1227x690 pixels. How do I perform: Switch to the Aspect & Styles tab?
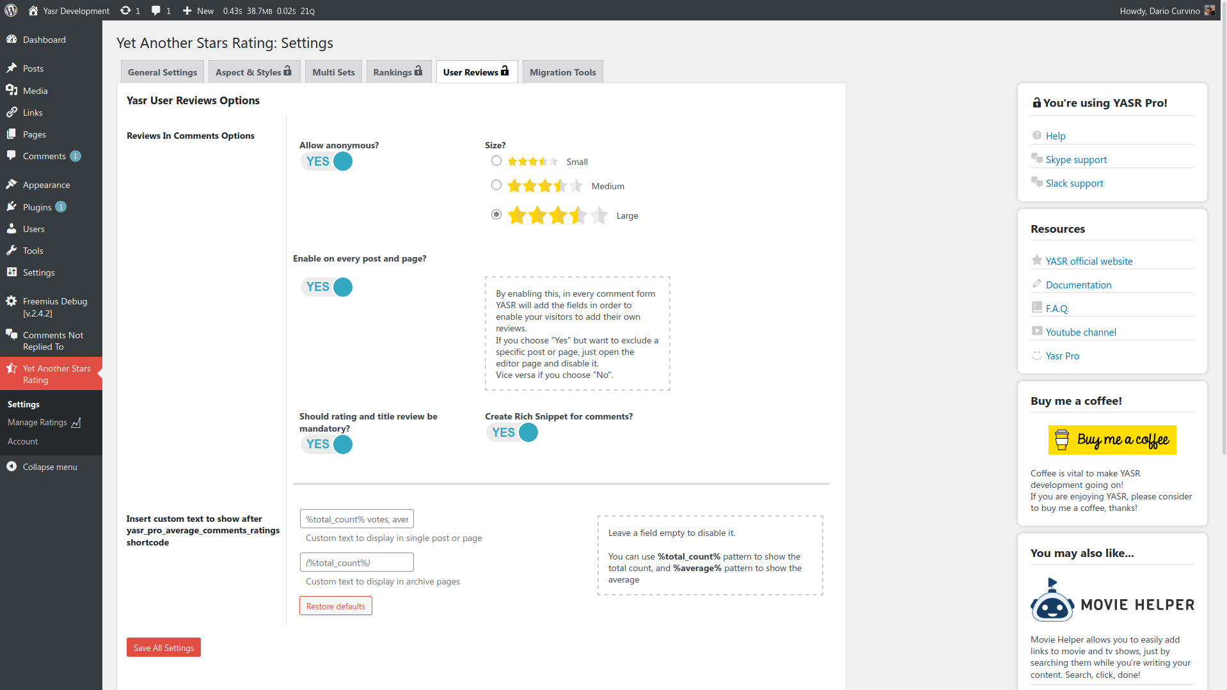(253, 72)
